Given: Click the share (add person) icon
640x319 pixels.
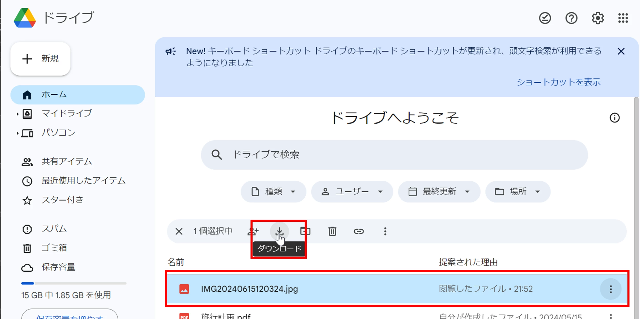Looking at the screenshot, I should (253, 231).
